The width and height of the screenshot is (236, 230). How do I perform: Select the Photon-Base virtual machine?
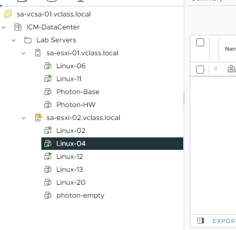click(78, 92)
